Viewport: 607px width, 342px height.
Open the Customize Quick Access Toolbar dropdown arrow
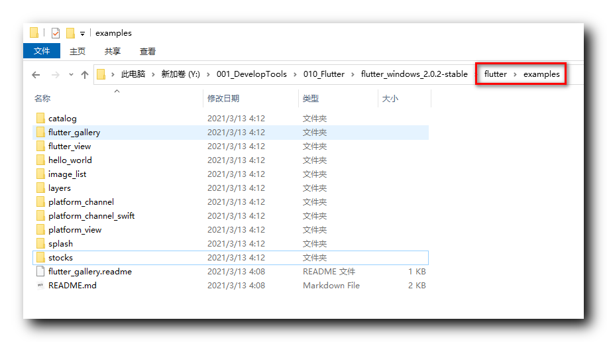coord(82,34)
